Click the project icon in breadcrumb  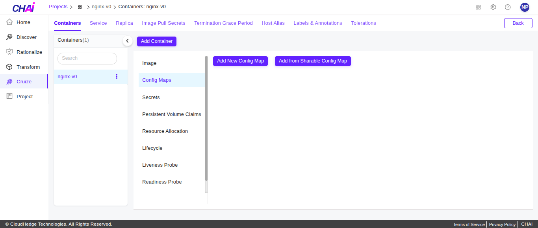pyautogui.click(x=79, y=7)
